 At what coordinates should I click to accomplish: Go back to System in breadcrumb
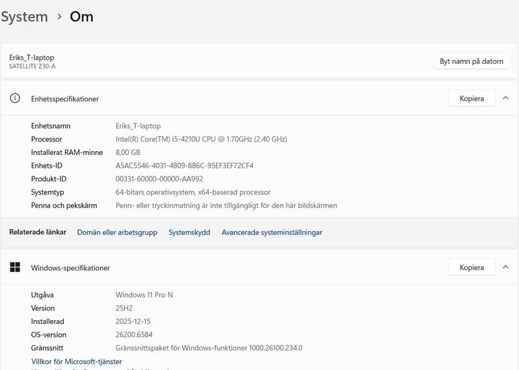point(24,17)
